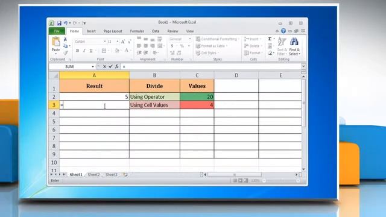Click the zoom slider in the status bar
386x217 pixels.
click(281, 181)
